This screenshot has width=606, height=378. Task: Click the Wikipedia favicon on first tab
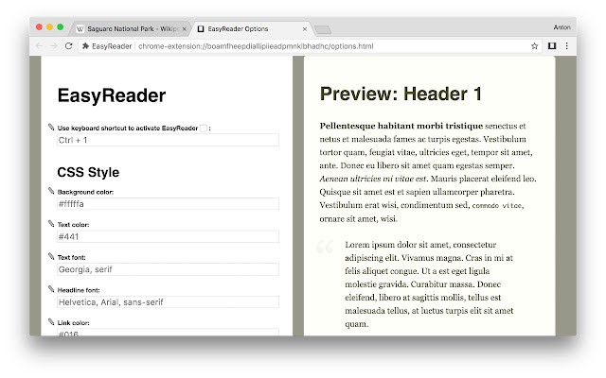pos(80,29)
